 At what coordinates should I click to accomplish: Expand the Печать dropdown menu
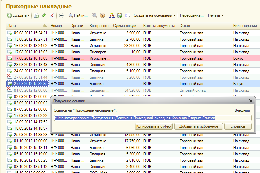click(x=216, y=15)
